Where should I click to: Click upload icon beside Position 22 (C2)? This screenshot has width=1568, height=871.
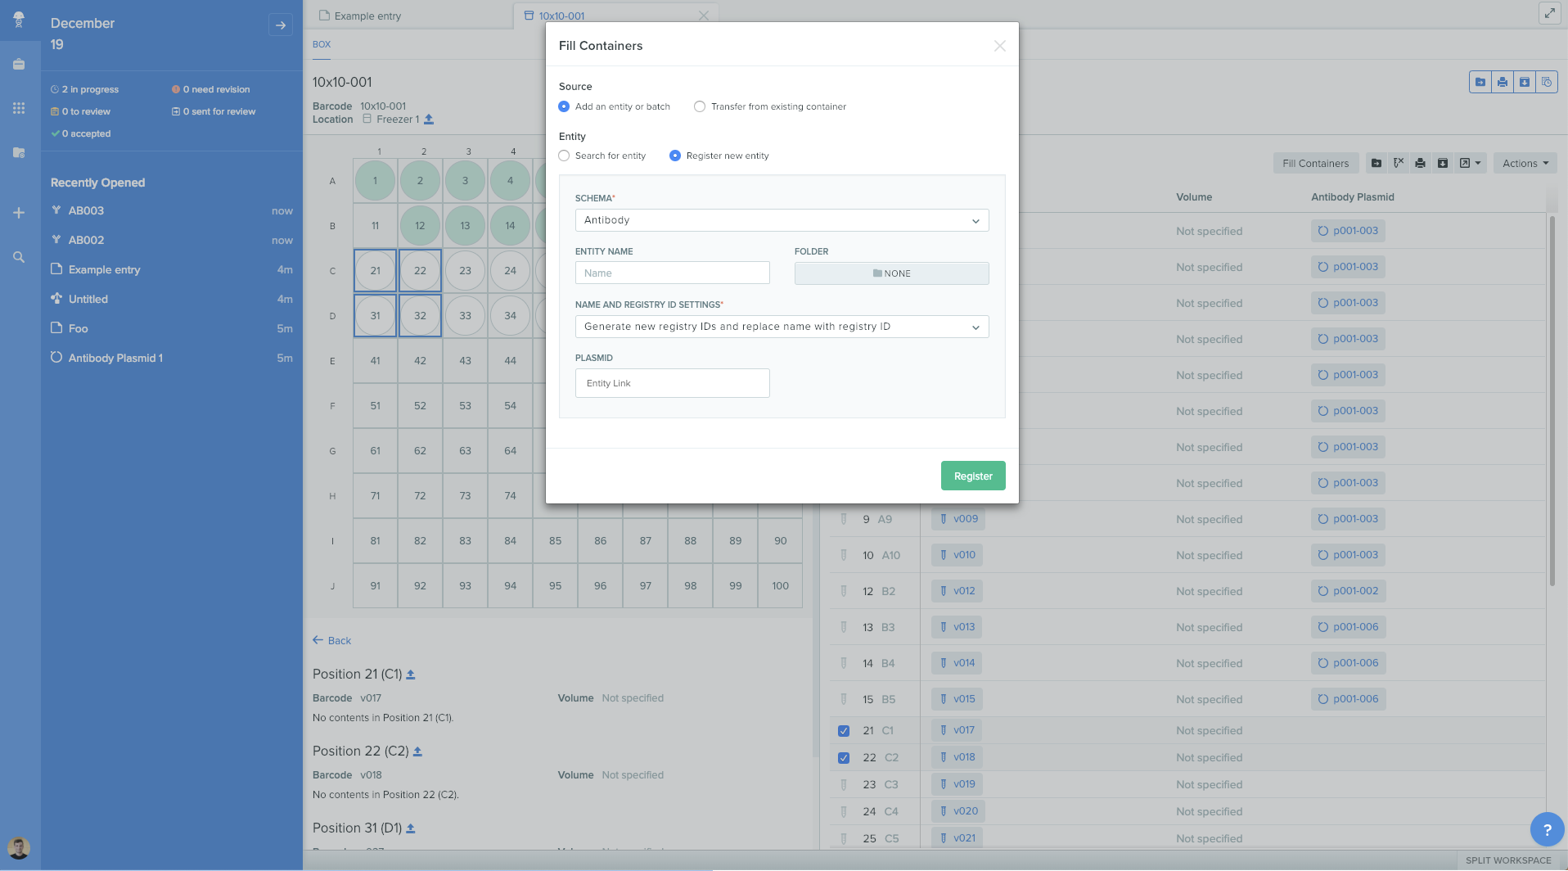click(x=417, y=751)
